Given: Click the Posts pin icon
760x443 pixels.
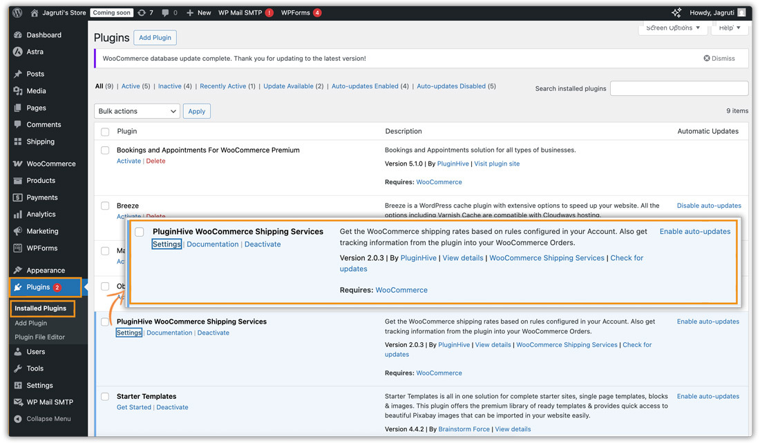Looking at the screenshot, I should (x=18, y=74).
